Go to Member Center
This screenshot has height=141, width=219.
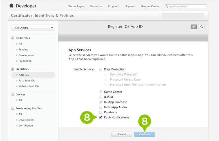[150, 6]
